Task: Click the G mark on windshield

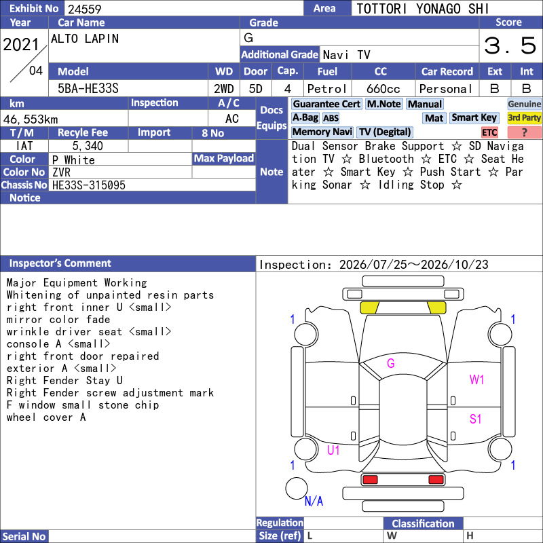Action: (391, 363)
